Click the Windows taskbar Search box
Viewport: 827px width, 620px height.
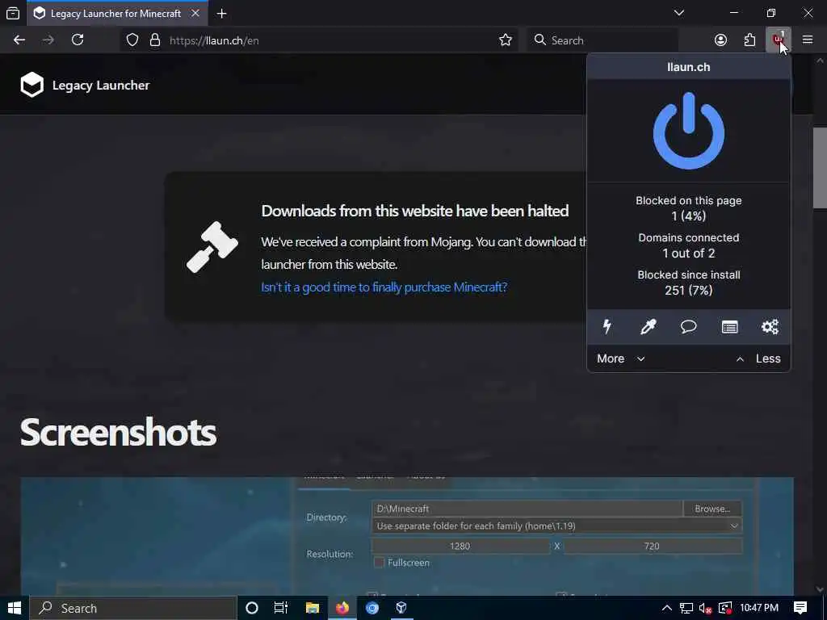coord(132,608)
